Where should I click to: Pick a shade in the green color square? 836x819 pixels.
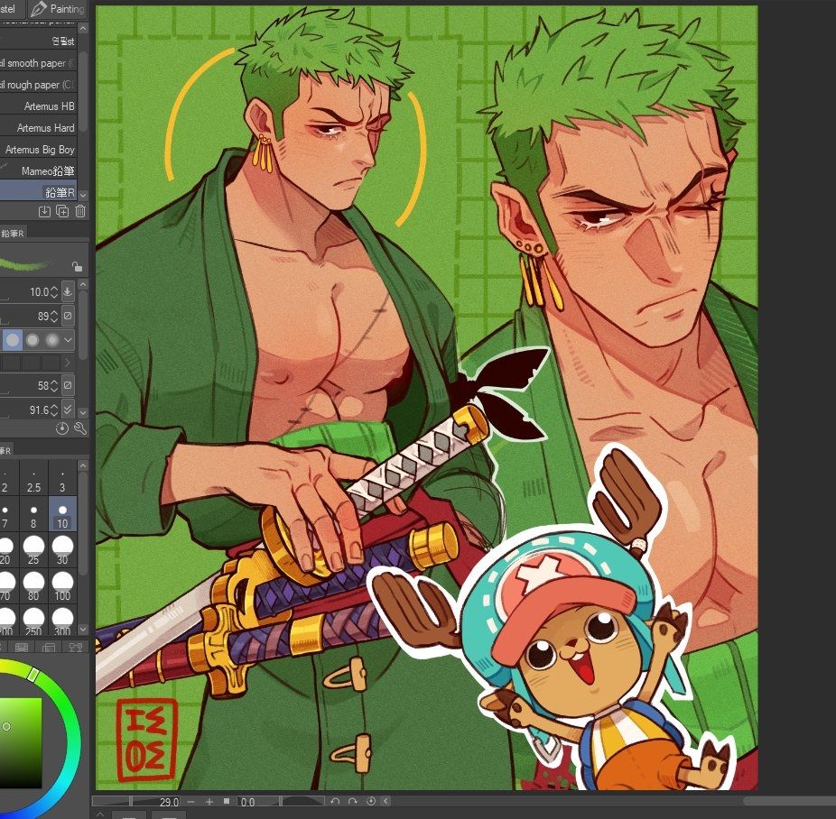click(20, 743)
